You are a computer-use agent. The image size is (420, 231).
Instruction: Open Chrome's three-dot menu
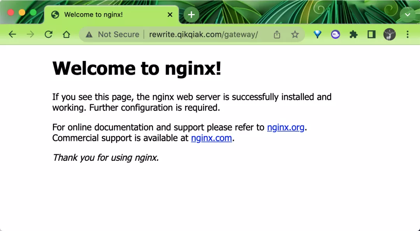click(408, 35)
